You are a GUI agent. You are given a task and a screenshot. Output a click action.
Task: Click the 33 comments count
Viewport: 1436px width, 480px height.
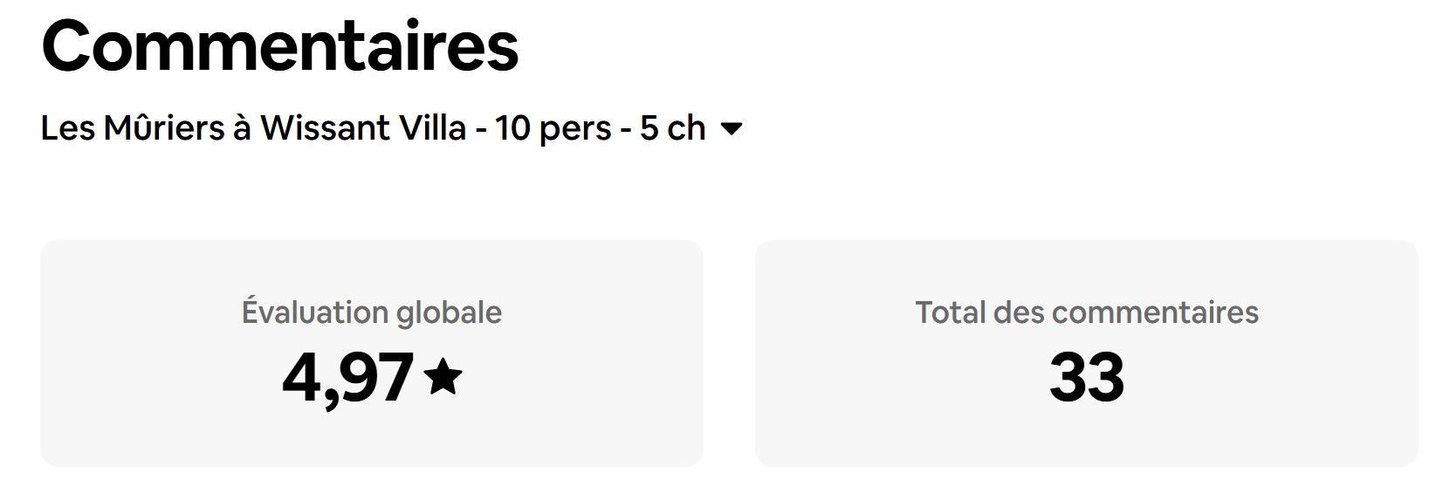1086,378
